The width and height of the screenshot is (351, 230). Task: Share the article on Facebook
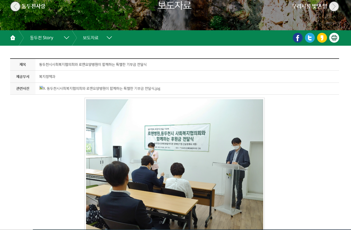pos(298,38)
